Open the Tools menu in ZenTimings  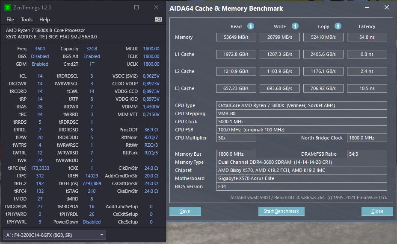(27, 20)
